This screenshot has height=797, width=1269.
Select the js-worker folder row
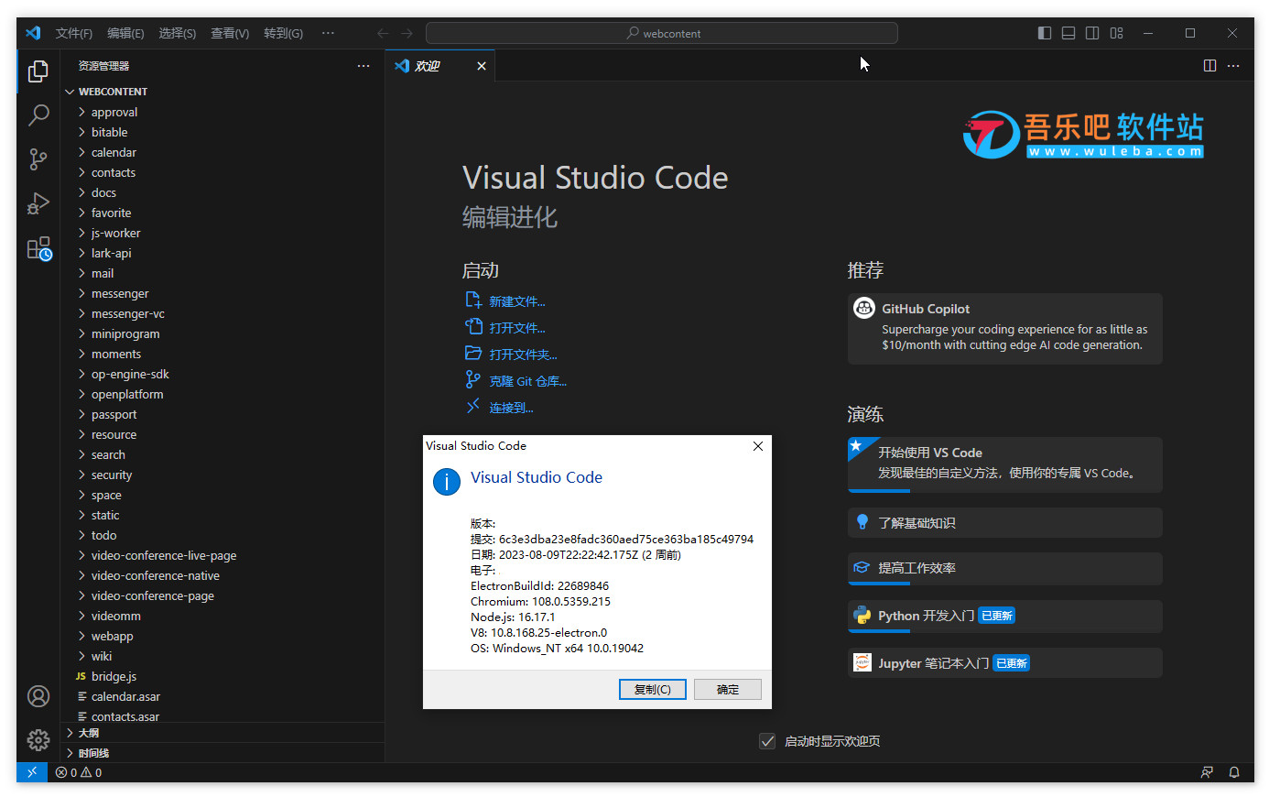click(224, 233)
